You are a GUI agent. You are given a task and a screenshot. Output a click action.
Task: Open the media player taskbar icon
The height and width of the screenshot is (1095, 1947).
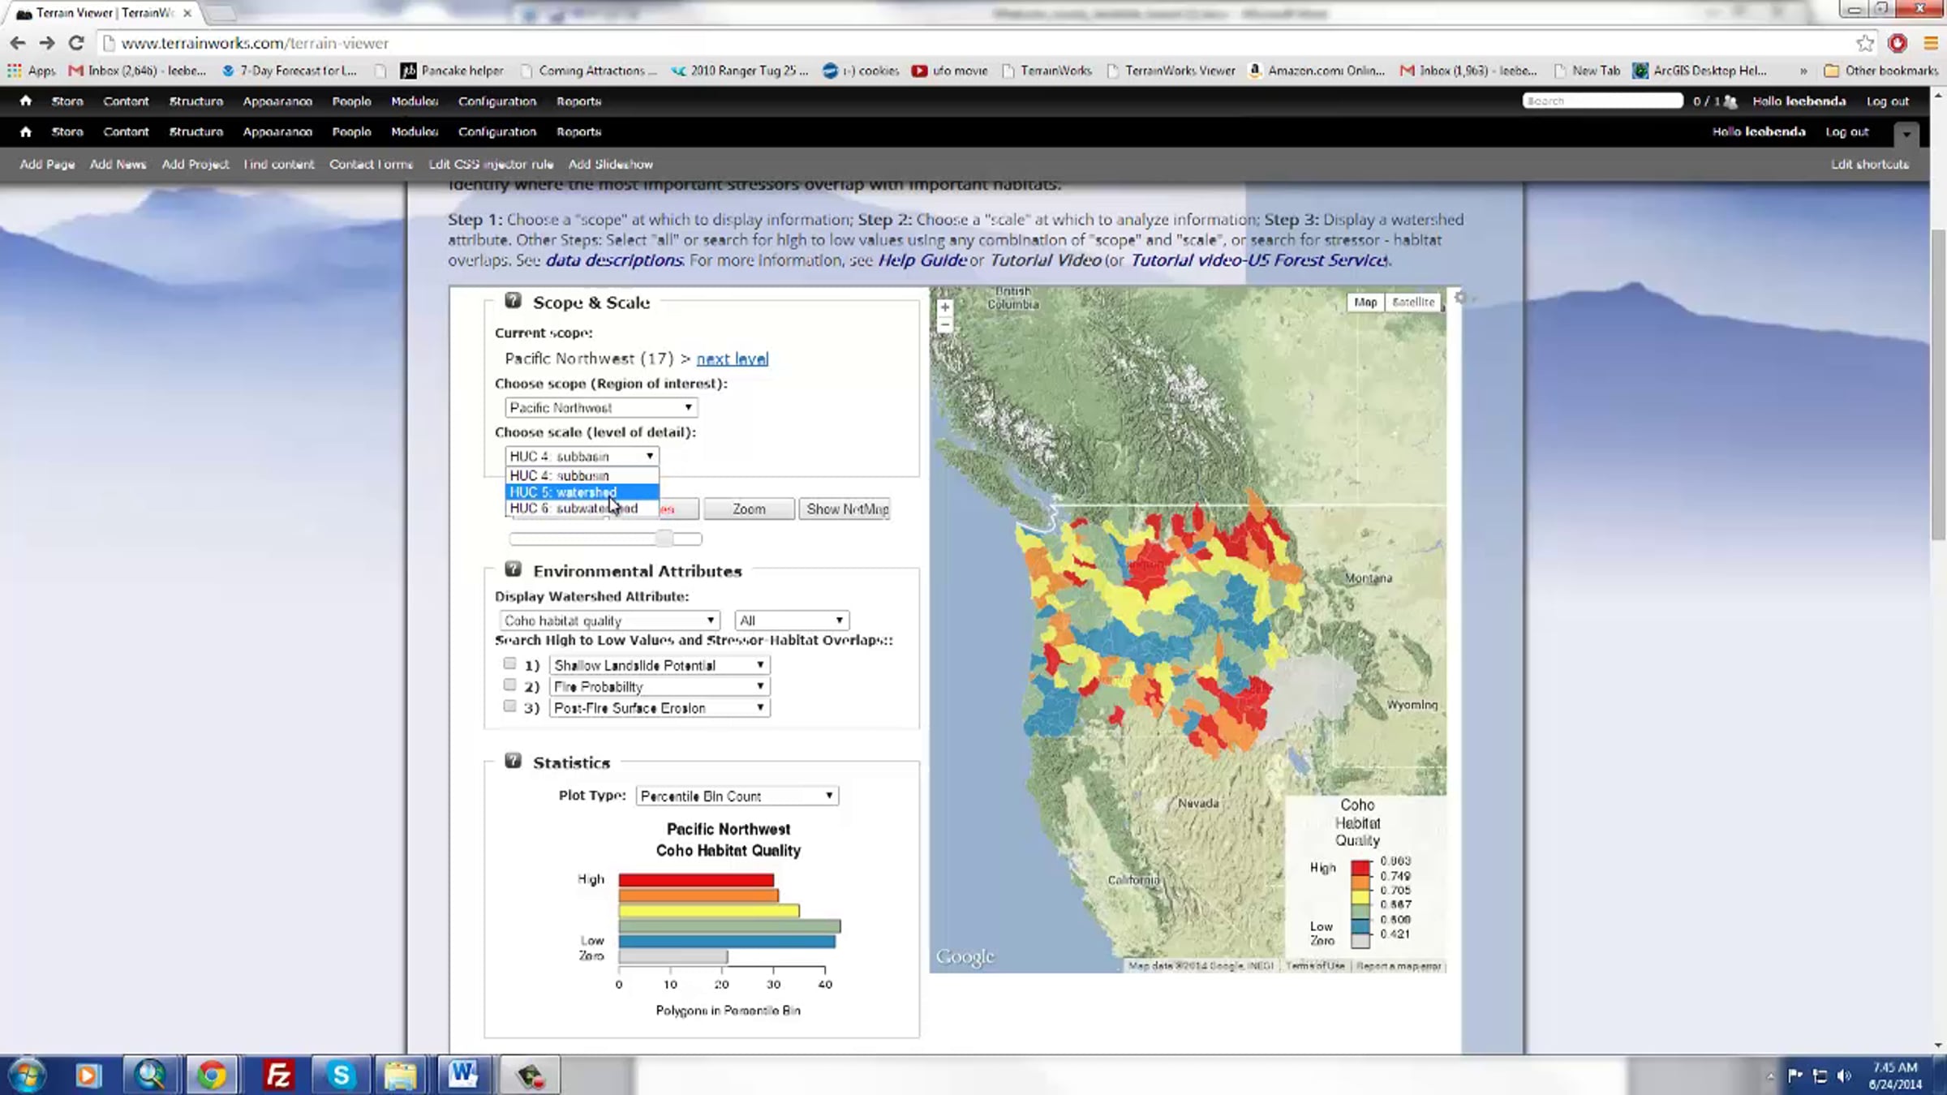[x=88, y=1076]
